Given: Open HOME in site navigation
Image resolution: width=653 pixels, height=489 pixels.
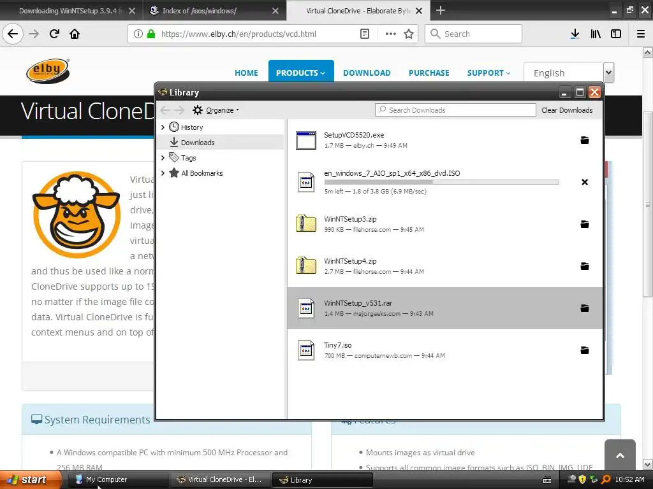Looking at the screenshot, I should [246, 73].
